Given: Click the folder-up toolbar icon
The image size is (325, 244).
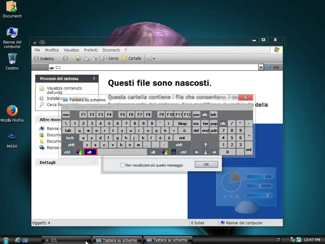Looking at the screenshot, I should (78, 58).
